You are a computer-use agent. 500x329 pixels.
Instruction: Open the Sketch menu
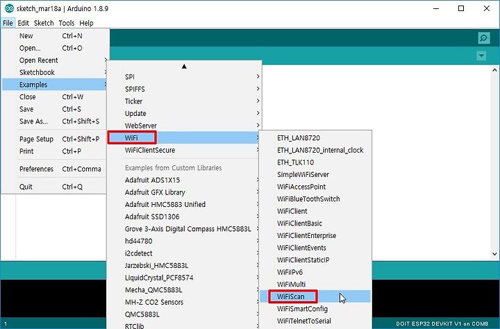(44, 23)
